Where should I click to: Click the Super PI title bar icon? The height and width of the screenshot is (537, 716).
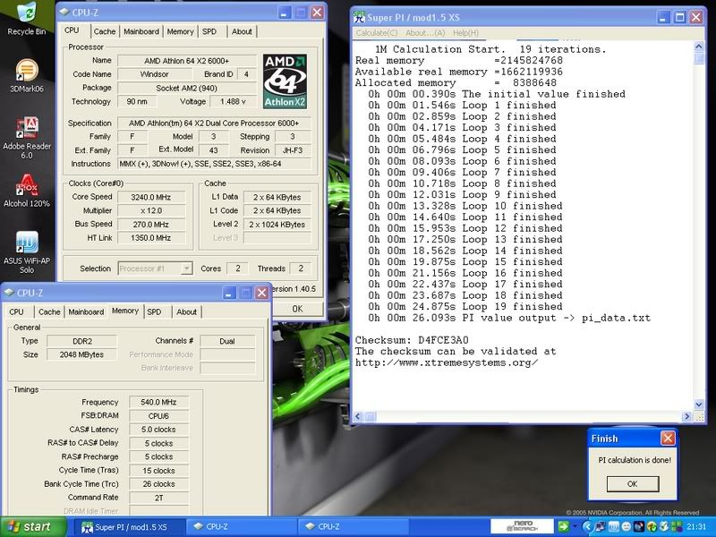[x=360, y=17]
